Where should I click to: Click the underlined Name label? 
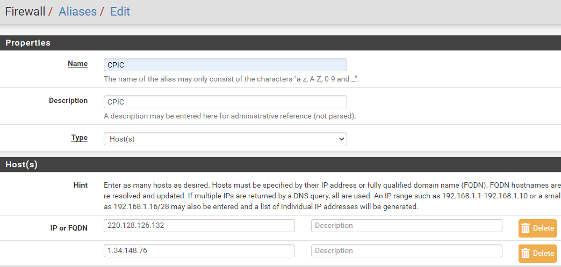tap(77, 64)
